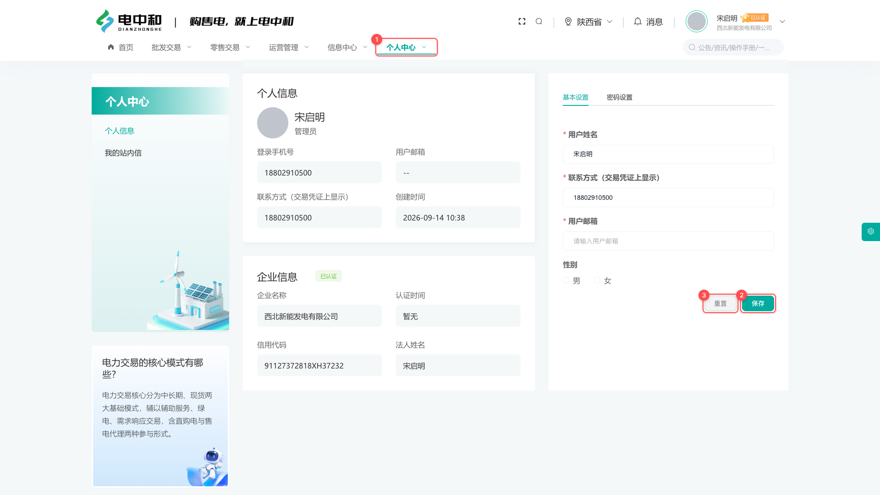Click the 保存 save button

(x=758, y=303)
